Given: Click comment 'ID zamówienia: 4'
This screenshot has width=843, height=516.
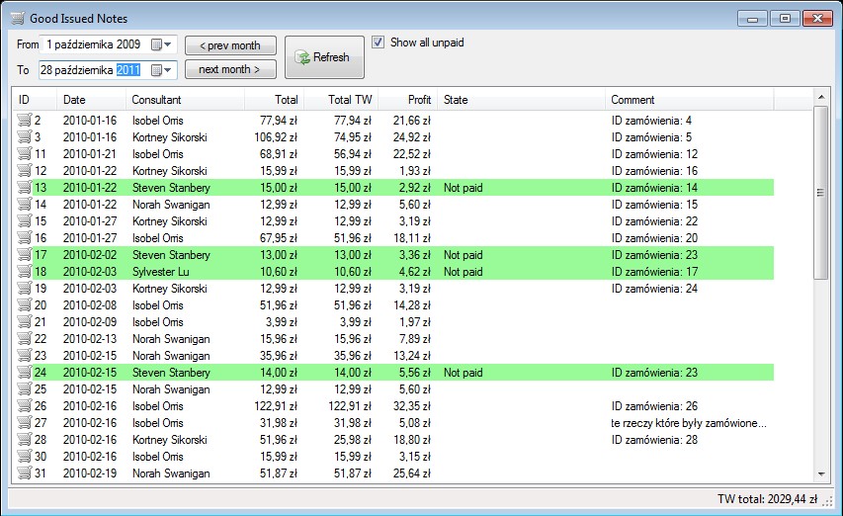Looking at the screenshot, I should 651,121.
